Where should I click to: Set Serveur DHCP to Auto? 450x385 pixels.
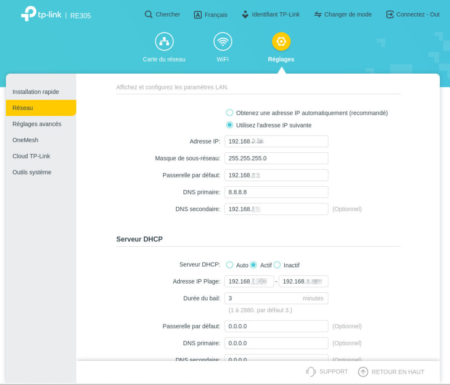pyautogui.click(x=229, y=265)
